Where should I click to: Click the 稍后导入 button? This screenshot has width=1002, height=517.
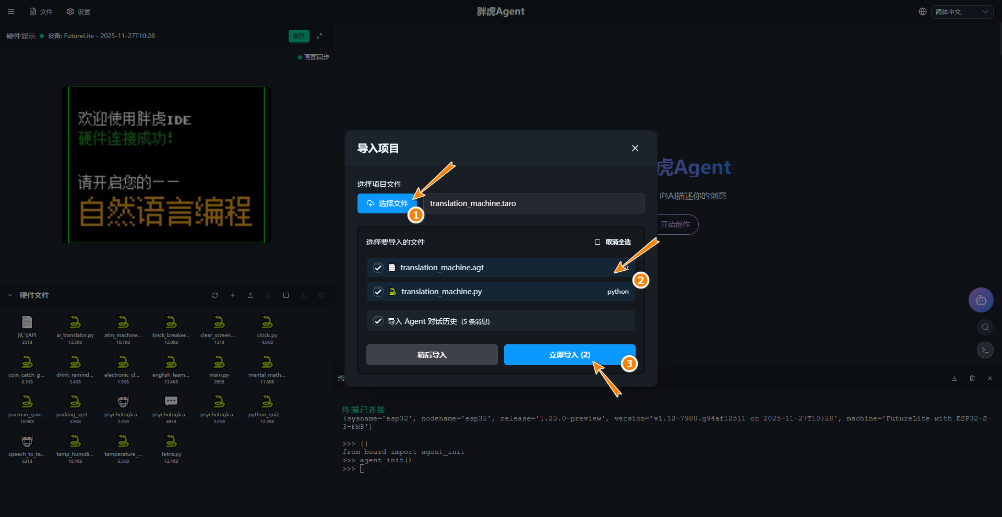(x=432, y=355)
